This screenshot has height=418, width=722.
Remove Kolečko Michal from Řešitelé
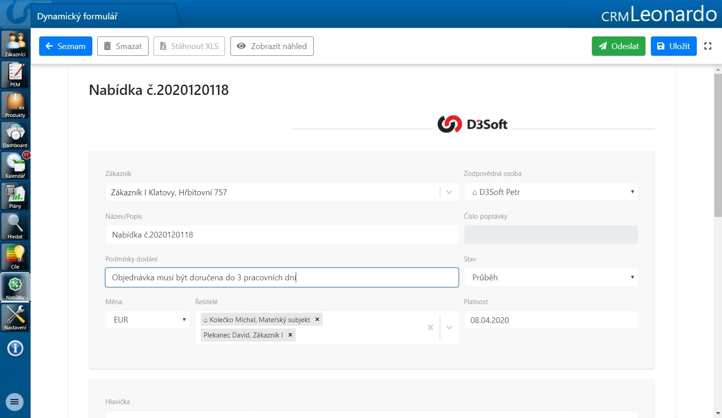pyautogui.click(x=317, y=319)
